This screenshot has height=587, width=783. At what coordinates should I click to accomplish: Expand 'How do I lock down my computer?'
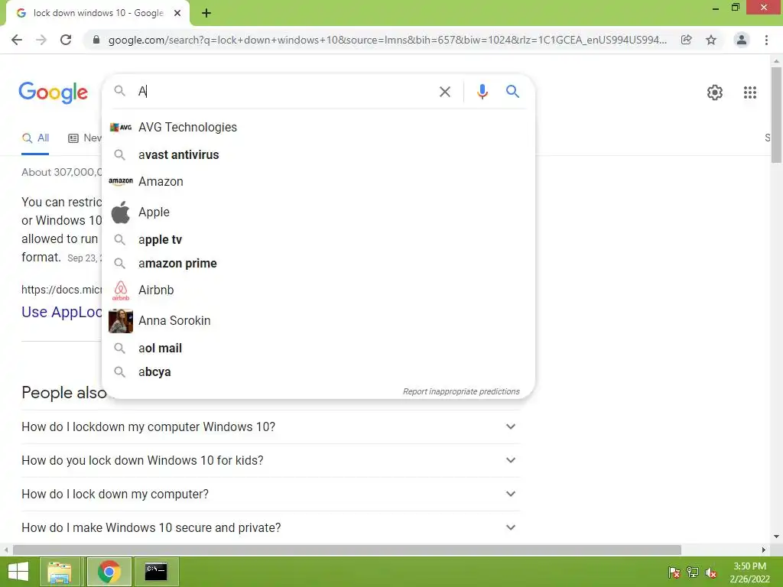coord(270,494)
